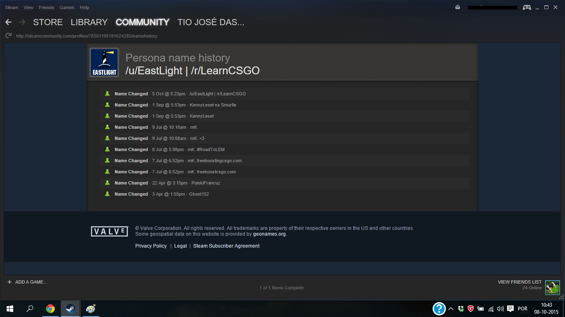Expand hidden system tray icons chevron
565x317 pixels.
(451, 309)
